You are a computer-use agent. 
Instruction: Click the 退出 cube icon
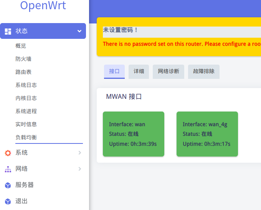point(8,201)
